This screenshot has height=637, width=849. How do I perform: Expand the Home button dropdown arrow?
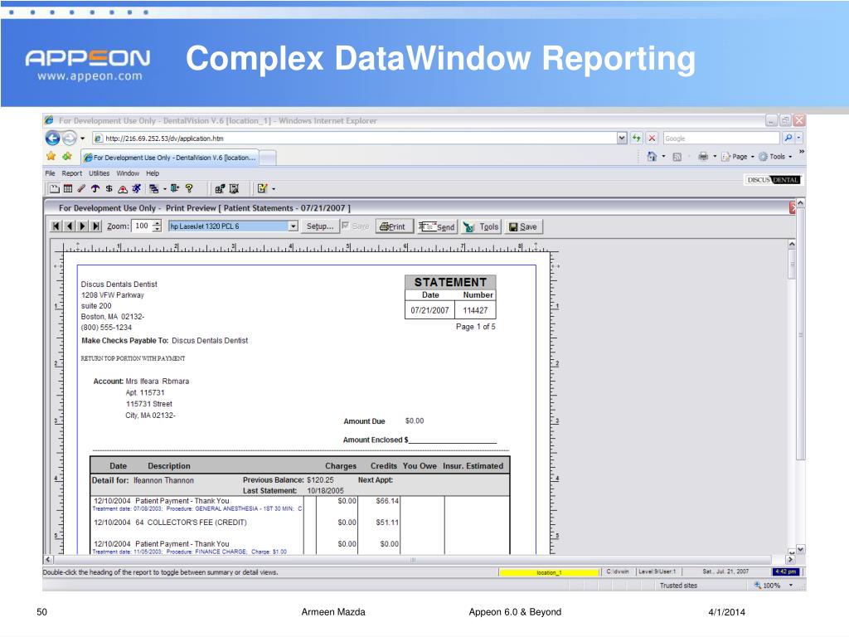(x=664, y=157)
